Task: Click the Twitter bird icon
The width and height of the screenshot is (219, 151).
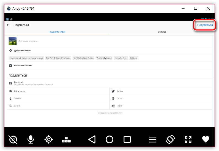Action: pyautogui.click(x=113, y=91)
